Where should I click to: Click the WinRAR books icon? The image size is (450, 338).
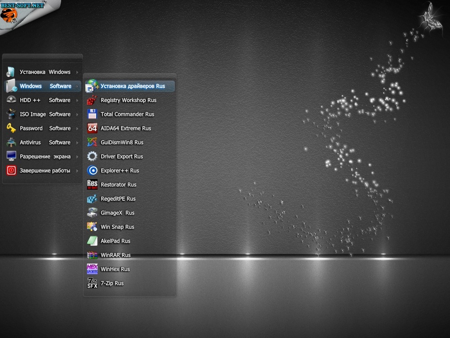pyautogui.click(x=92, y=255)
